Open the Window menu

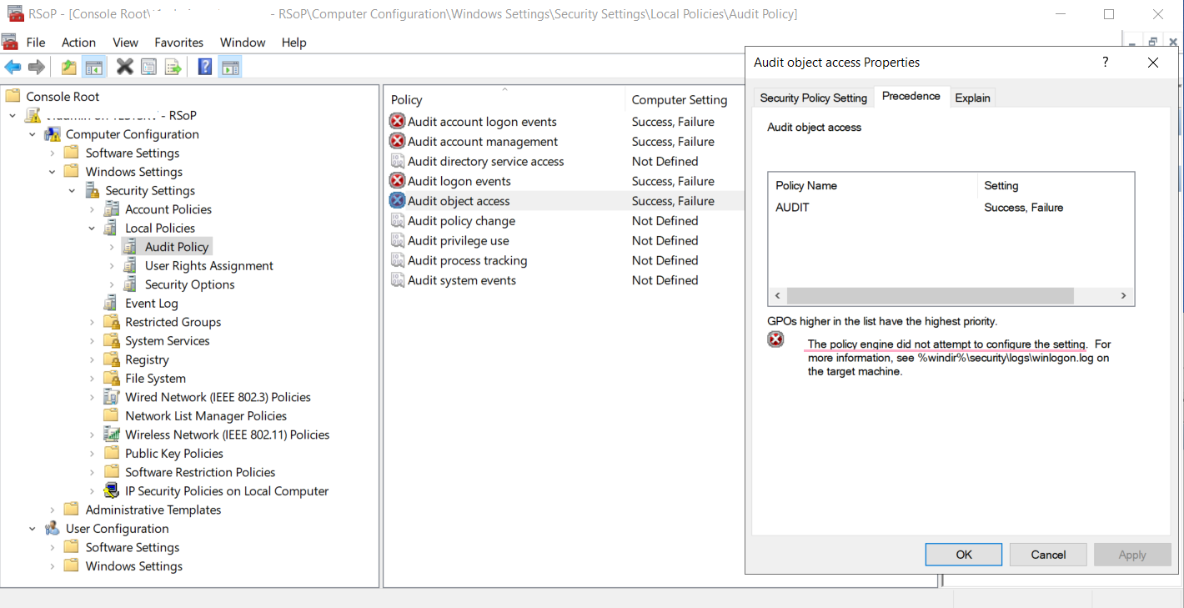[x=243, y=43]
